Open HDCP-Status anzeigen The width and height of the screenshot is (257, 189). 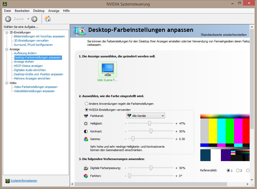coord(28,66)
